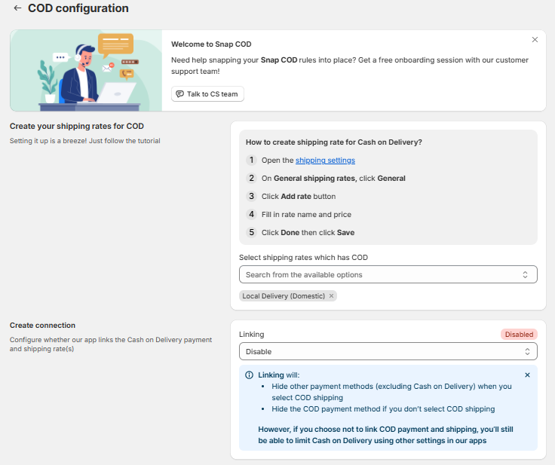The image size is (555, 465).
Task: Click the Talk to CS team button
Action: (x=207, y=94)
